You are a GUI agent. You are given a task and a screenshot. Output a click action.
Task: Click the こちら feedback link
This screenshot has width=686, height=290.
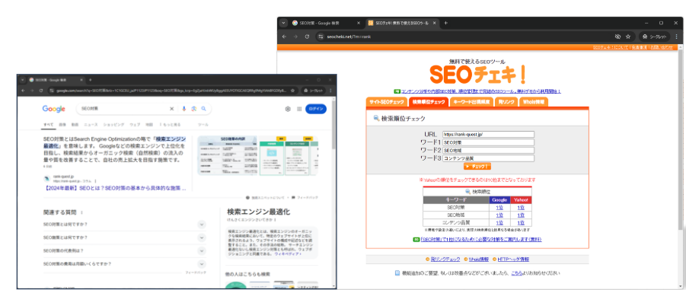pos(516,273)
